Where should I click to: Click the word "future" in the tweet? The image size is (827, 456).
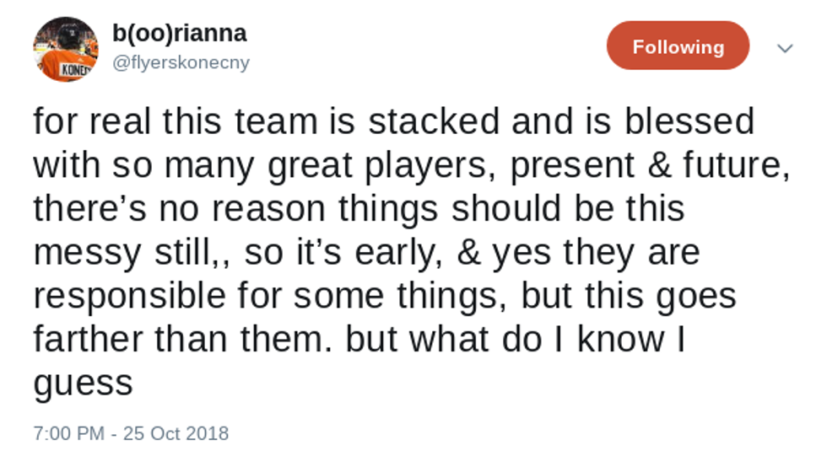pos(742,165)
